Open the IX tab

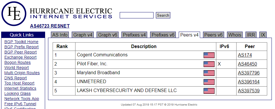263,35
